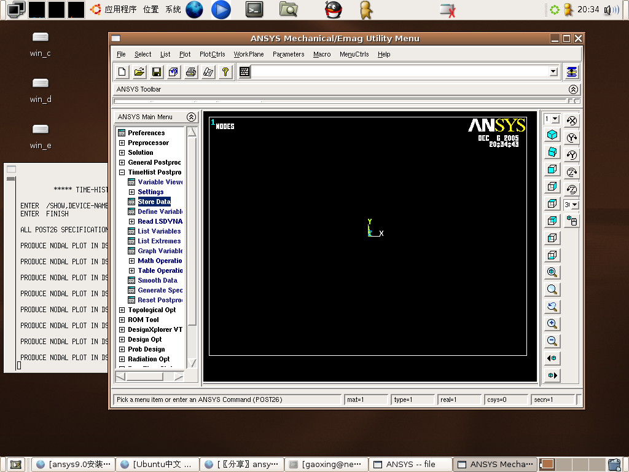Open the Pan-Zoom-Rotate cube icon in the toolbar
Image resolution: width=629 pixels, height=472 pixels.
[x=174, y=72]
